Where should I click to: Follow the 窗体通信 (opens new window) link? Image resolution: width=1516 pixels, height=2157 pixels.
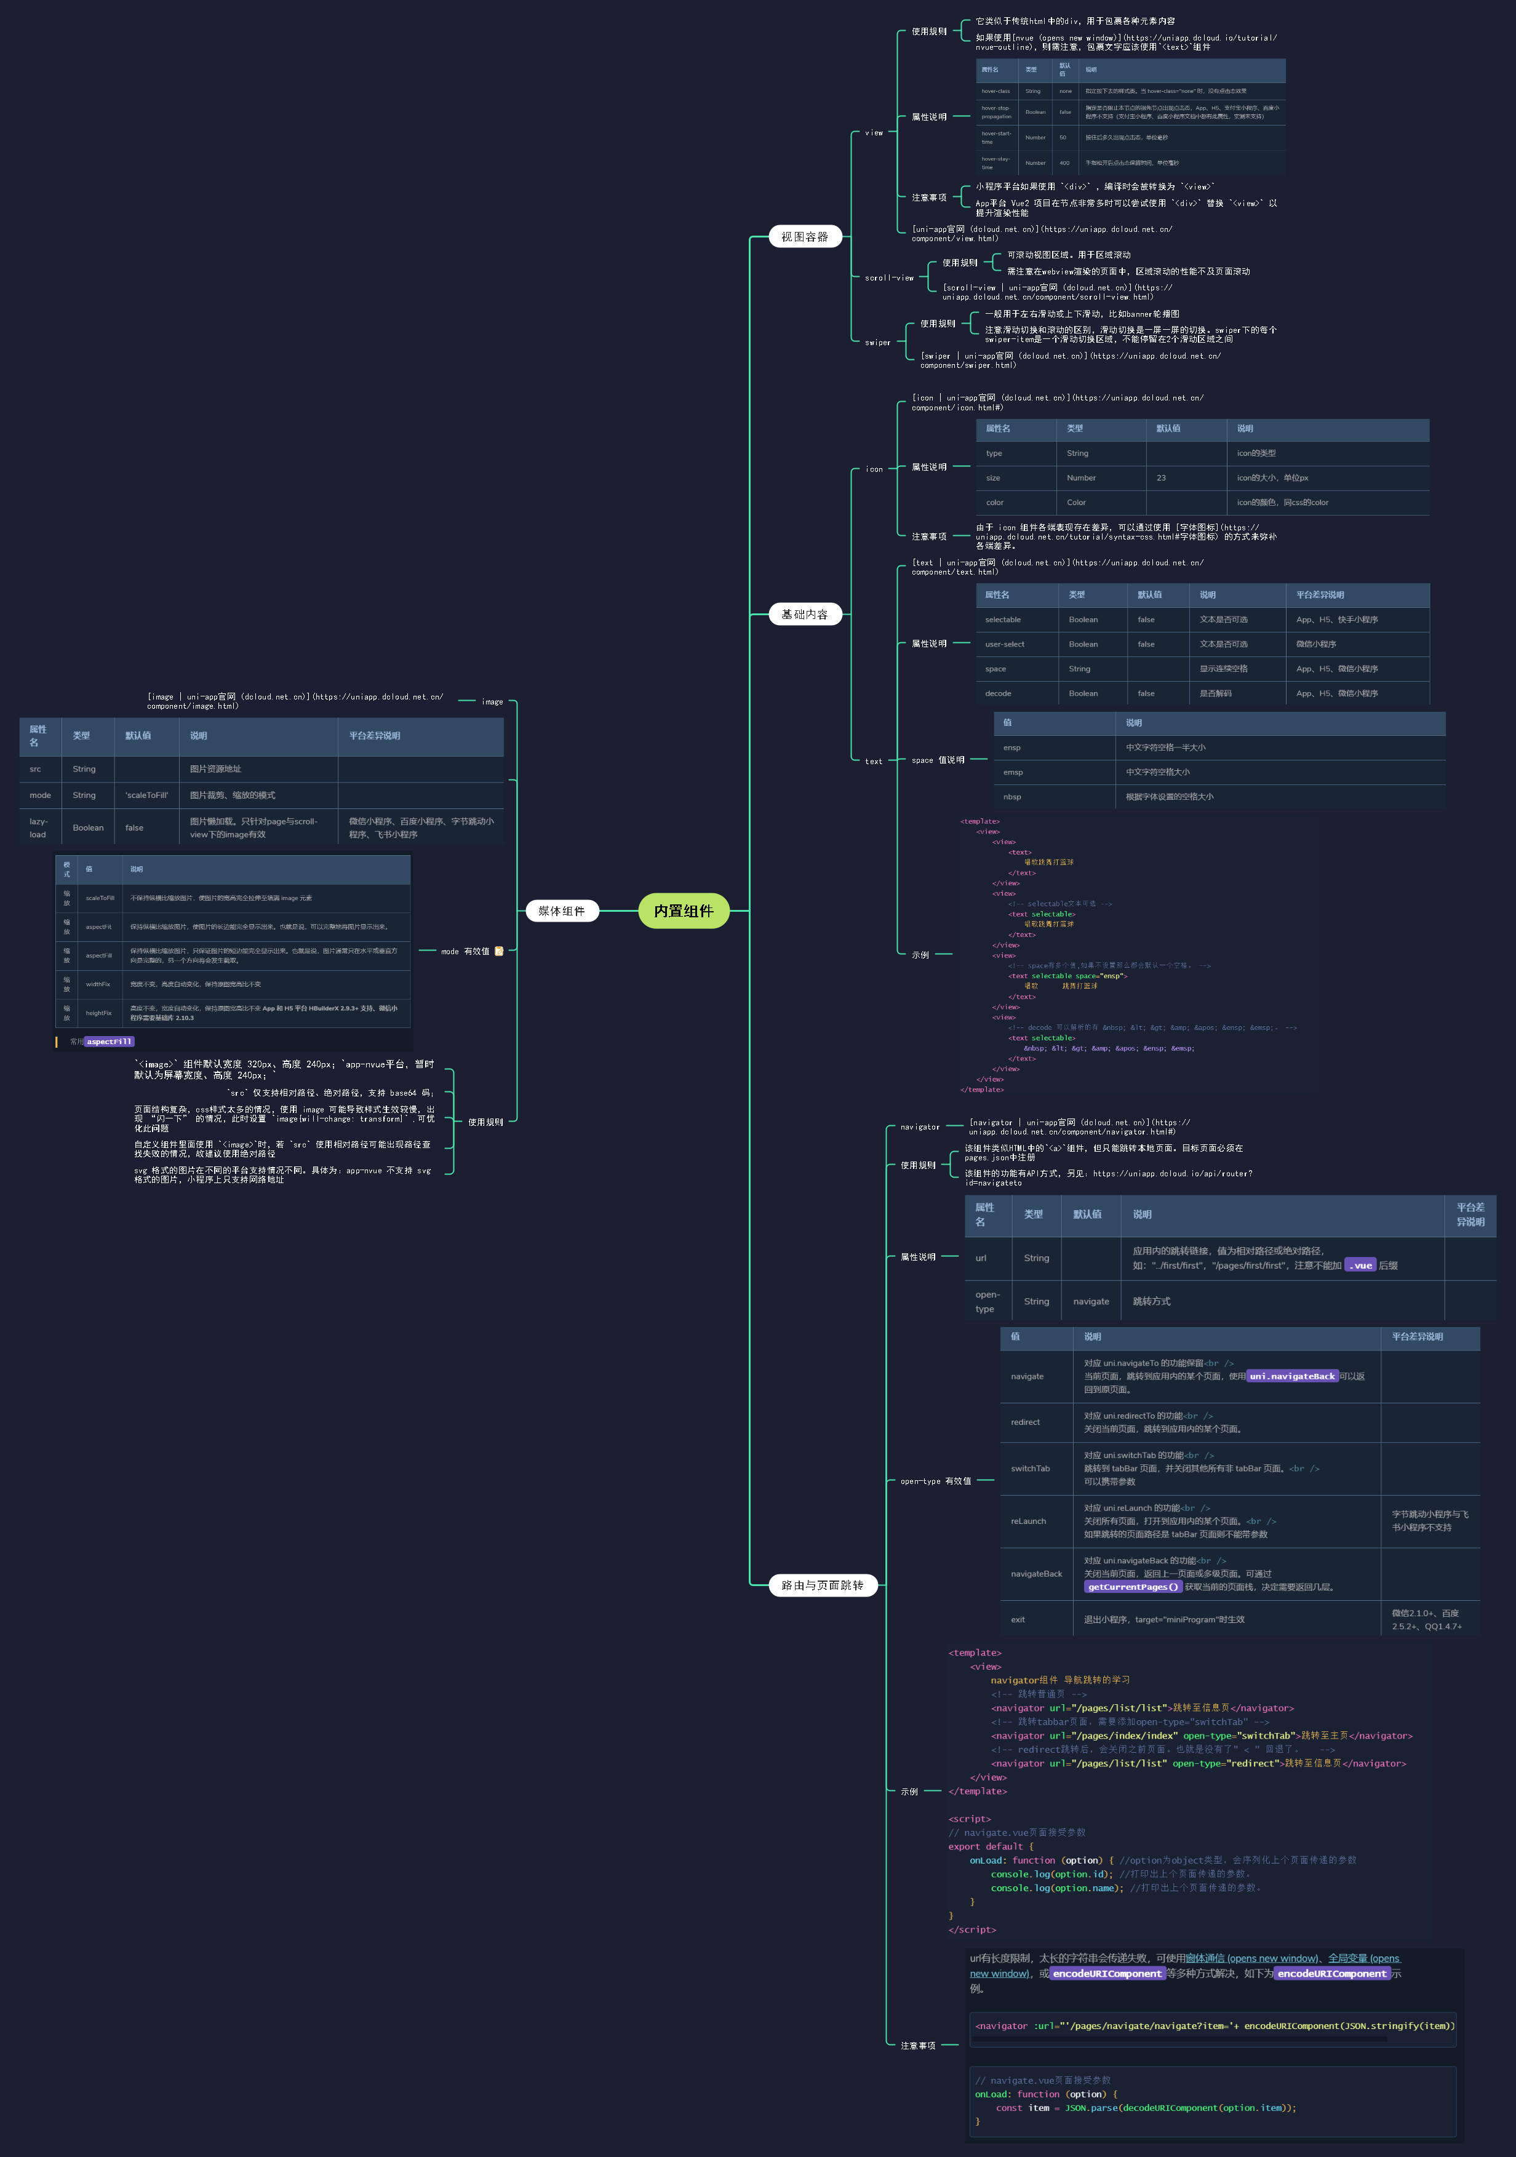[x=1252, y=1958]
